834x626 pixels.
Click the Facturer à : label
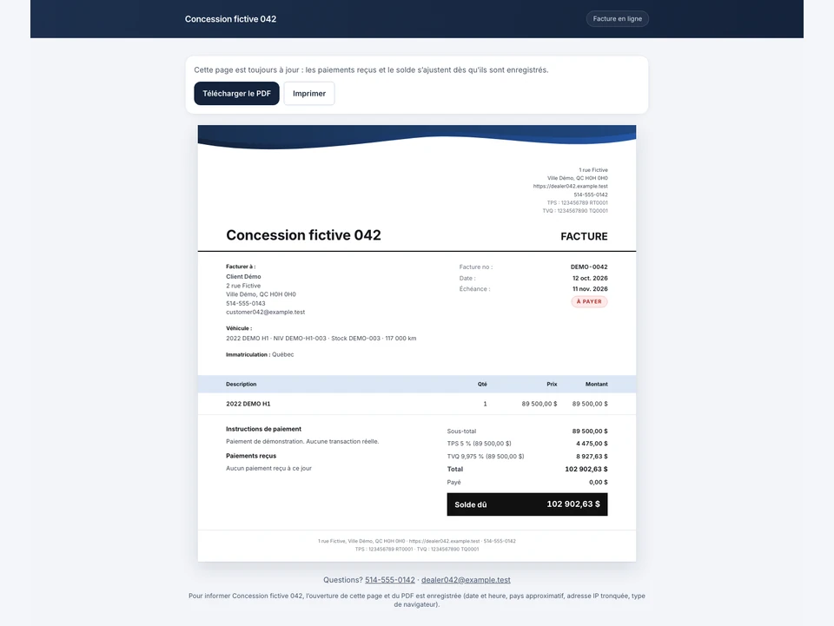(x=241, y=267)
